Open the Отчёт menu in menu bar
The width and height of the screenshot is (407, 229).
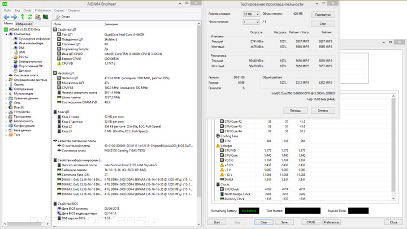(x=27, y=10)
